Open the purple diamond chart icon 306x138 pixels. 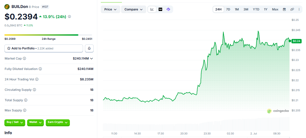point(168,9)
